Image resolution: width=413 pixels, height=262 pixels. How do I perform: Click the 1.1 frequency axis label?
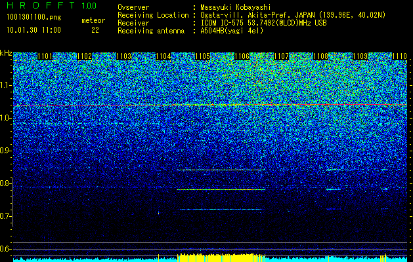6,85
